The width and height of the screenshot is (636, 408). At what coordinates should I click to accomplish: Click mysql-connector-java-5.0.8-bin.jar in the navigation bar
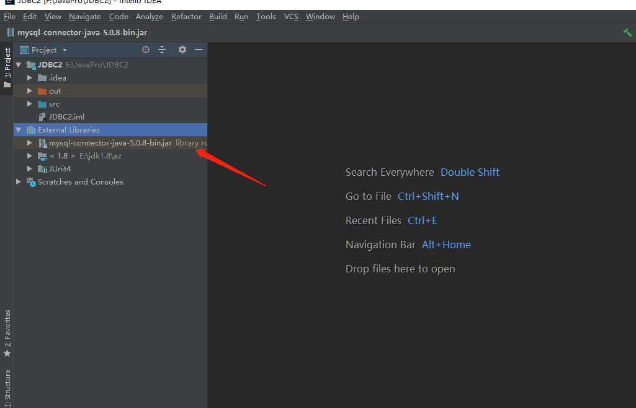[x=82, y=32]
